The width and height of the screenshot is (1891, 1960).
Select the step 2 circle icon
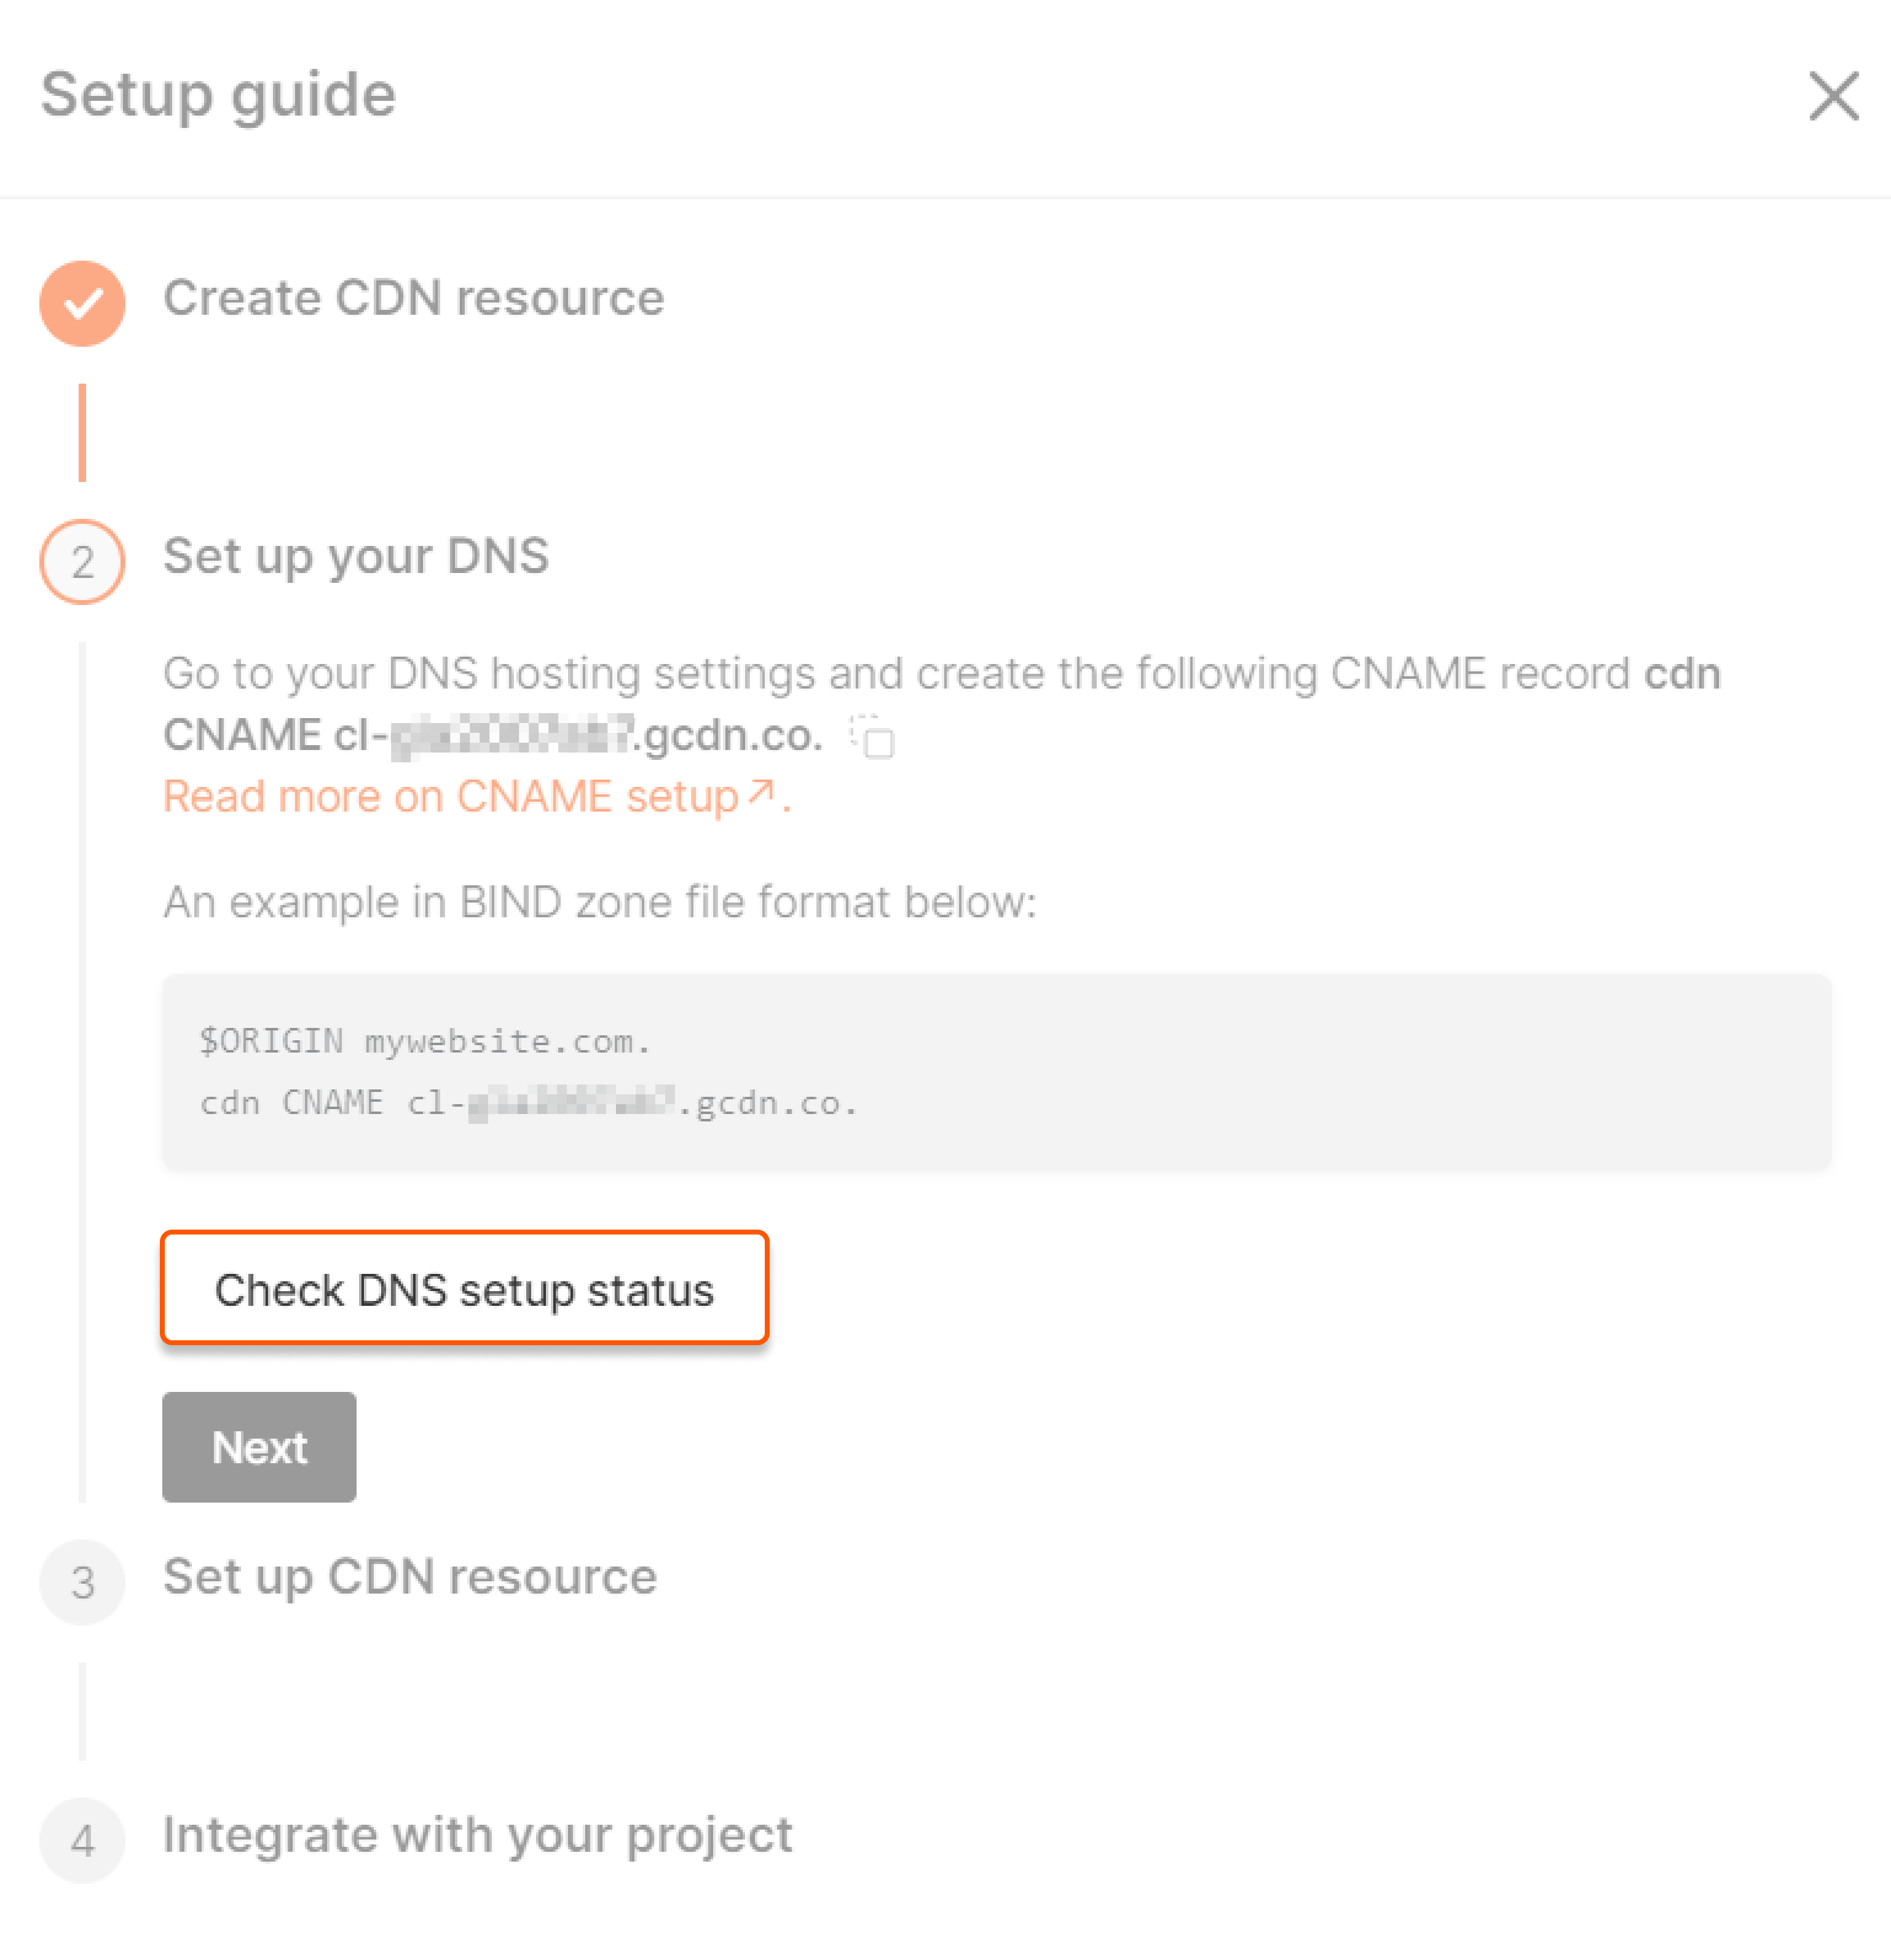pyautogui.click(x=82, y=561)
